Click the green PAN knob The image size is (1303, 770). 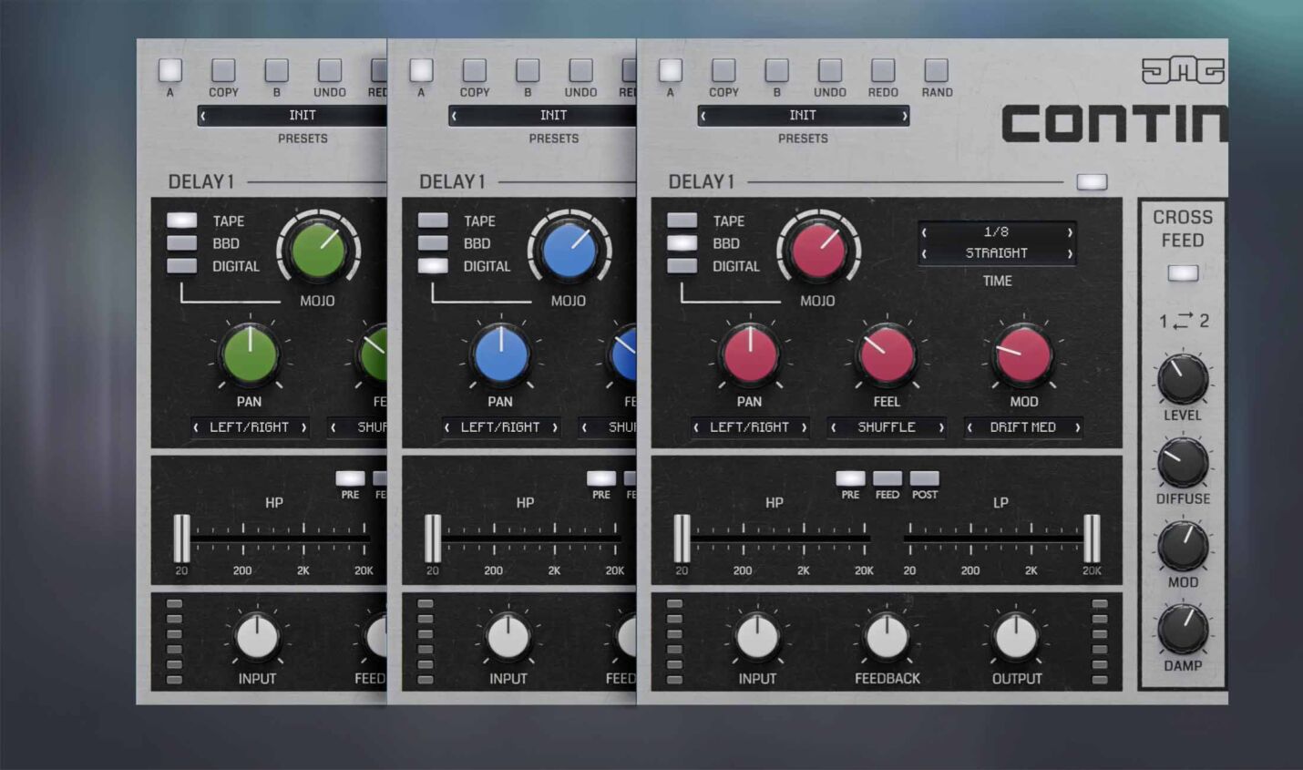tap(250, 354)
